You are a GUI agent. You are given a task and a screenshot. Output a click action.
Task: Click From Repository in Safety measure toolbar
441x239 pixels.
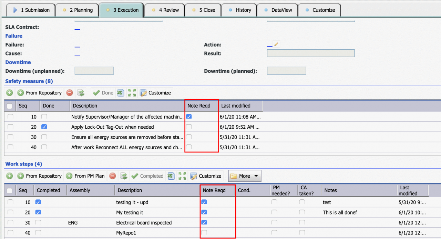tap(40, 93)
